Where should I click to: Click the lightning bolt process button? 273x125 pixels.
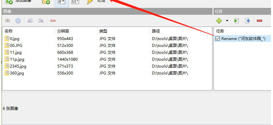coord(90,2)
